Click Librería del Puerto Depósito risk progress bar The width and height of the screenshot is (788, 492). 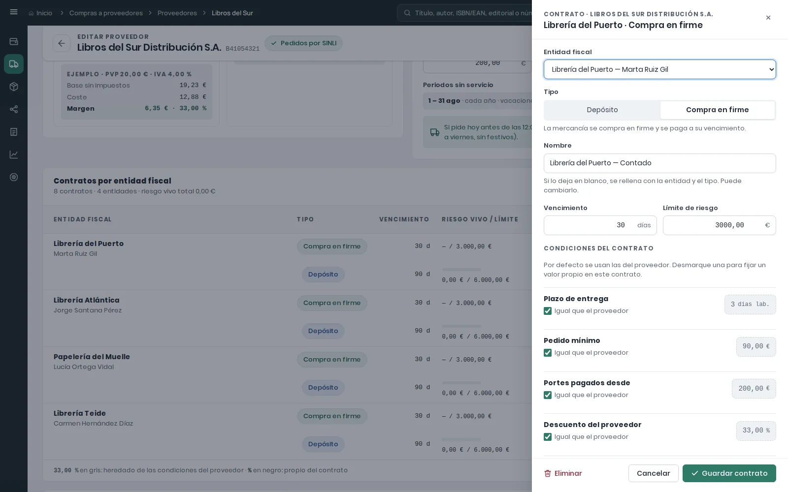(461, 270)
